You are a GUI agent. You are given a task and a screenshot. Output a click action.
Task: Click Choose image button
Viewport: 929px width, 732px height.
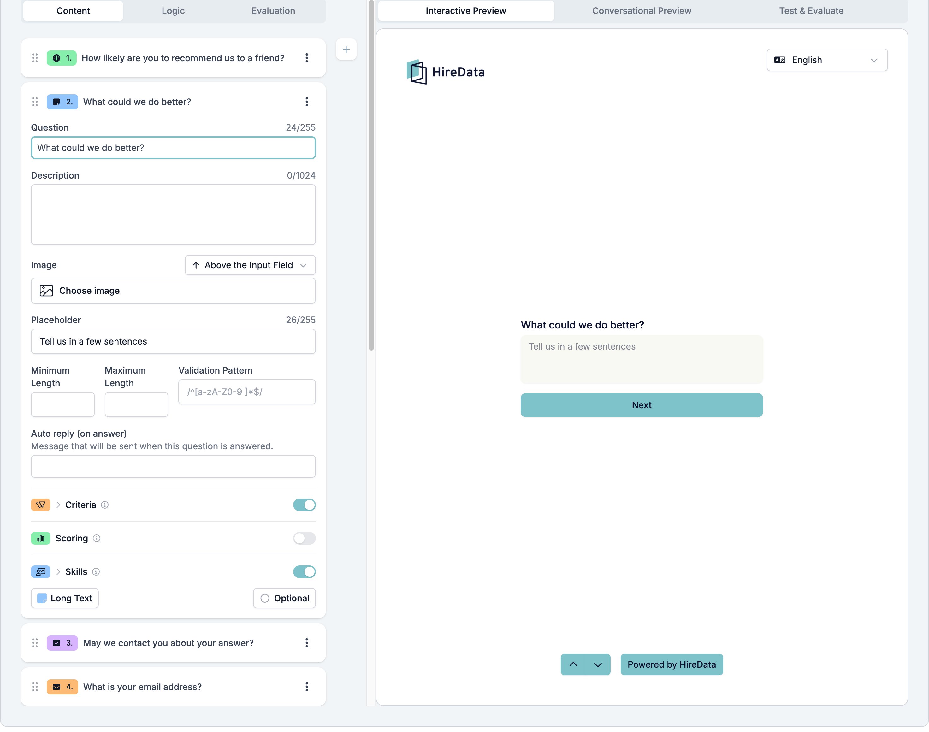tap(173, 291)
